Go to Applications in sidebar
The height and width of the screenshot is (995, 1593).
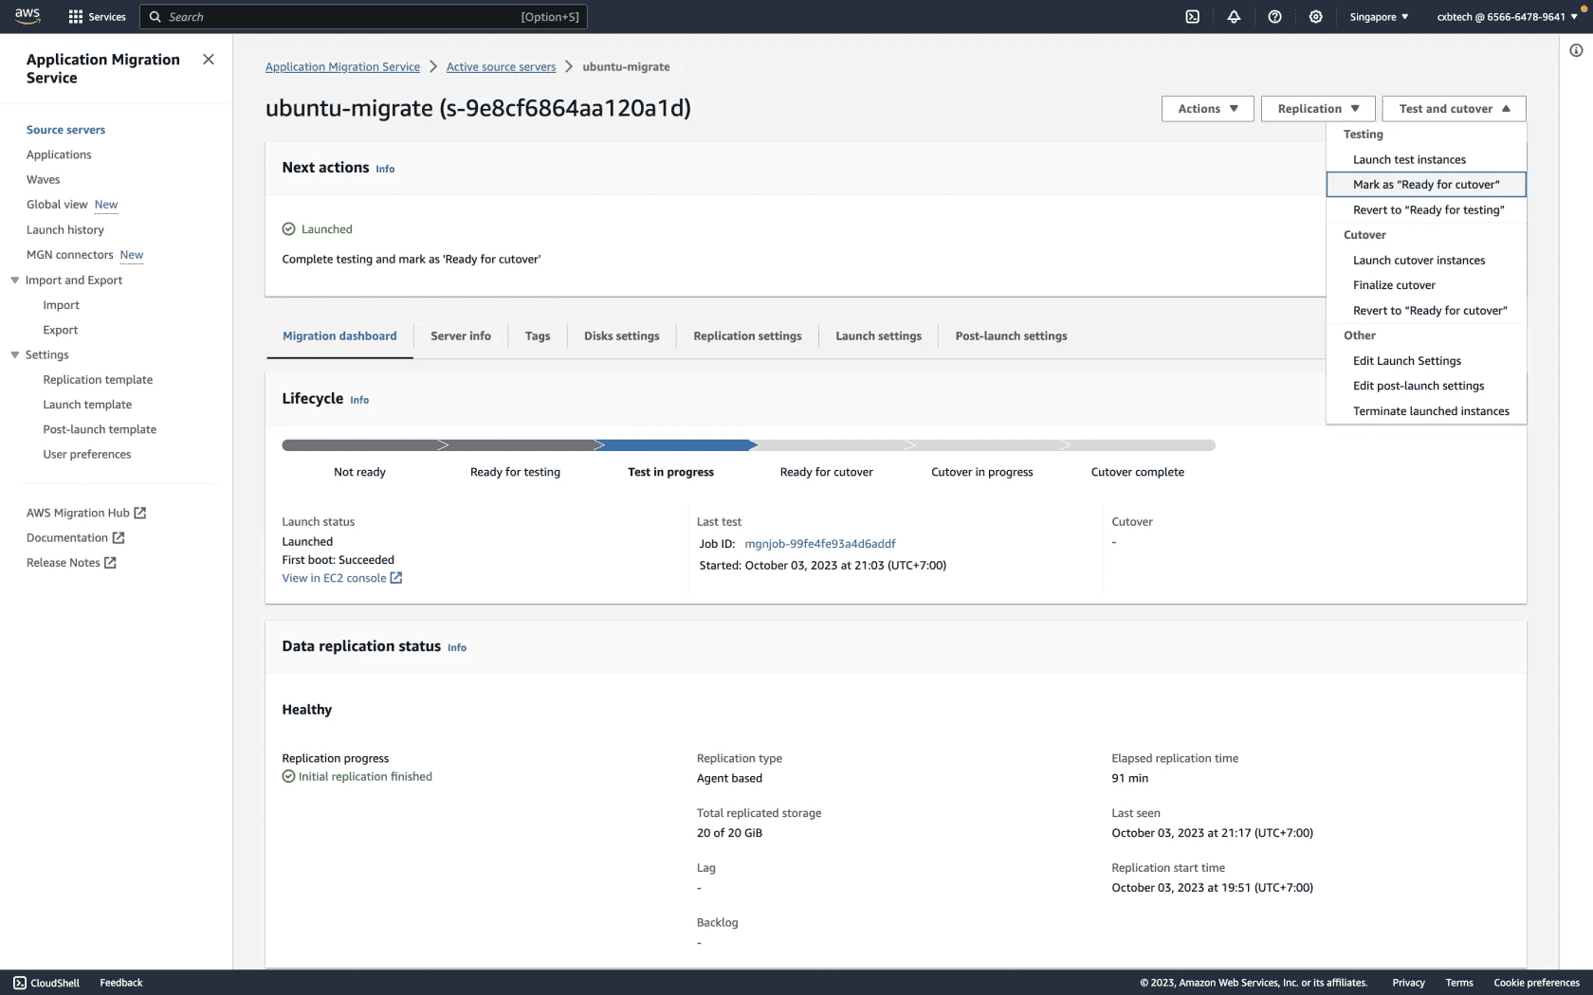click(59, 154)
